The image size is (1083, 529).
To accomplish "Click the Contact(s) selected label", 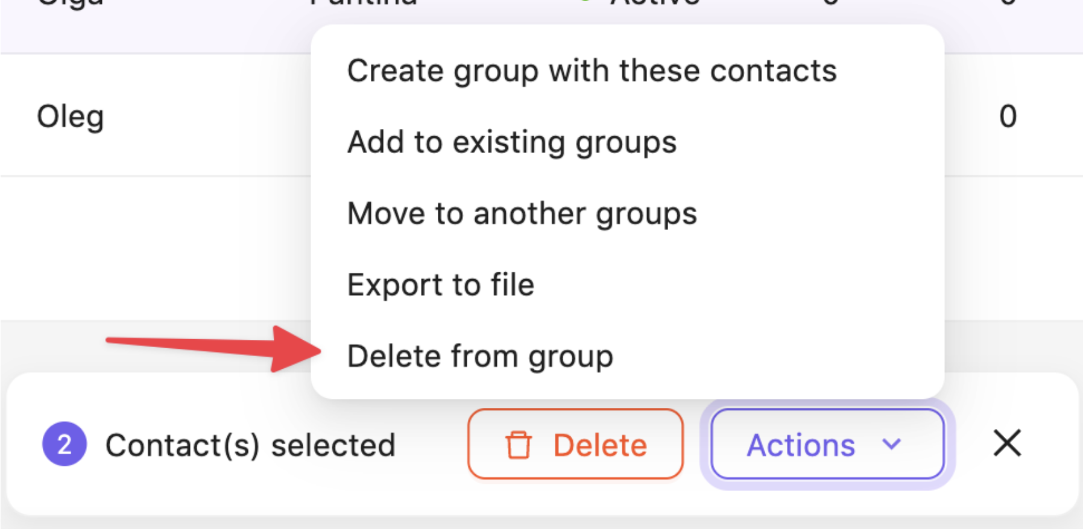I will [x=250, y=445].
